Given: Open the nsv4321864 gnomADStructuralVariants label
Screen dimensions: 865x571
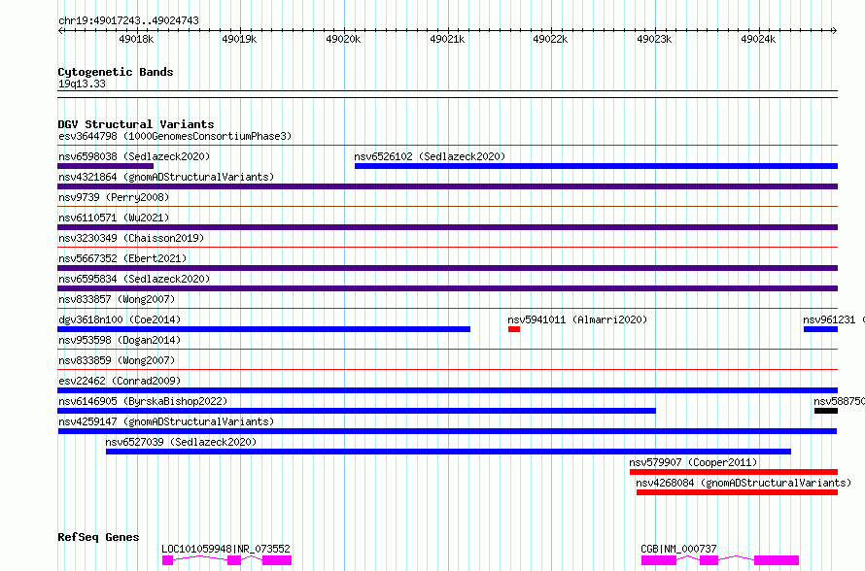Looking at the screenshot, I should [x=166, y=177].
